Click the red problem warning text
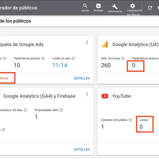This screenshot has height=159, width=159. (x=4, y=78)
